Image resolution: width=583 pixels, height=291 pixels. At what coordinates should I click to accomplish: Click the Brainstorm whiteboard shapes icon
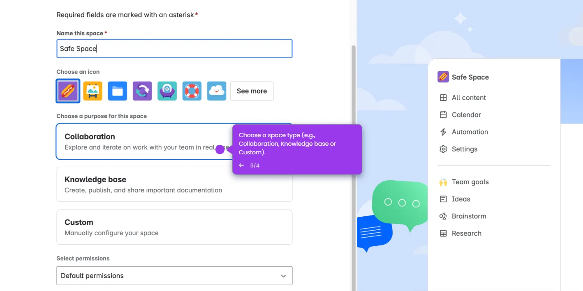(443, 216)
